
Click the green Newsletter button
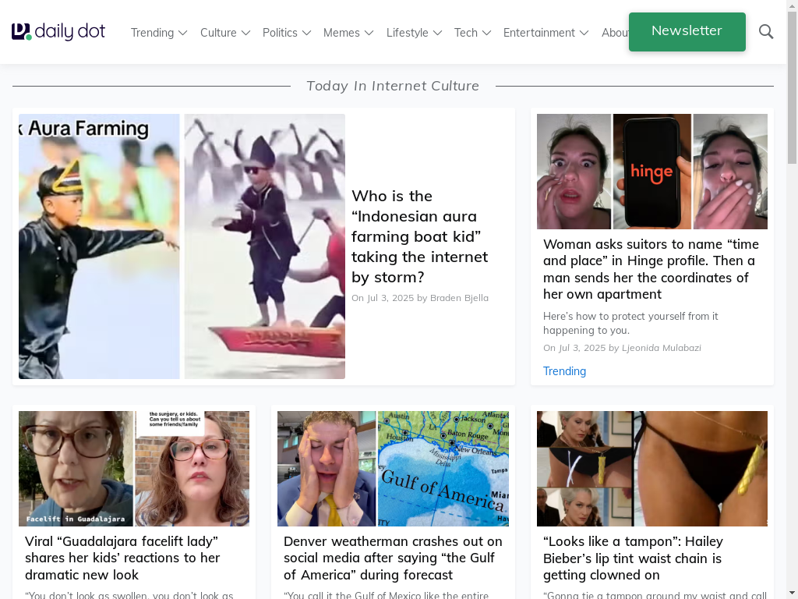tap(687, 31)
